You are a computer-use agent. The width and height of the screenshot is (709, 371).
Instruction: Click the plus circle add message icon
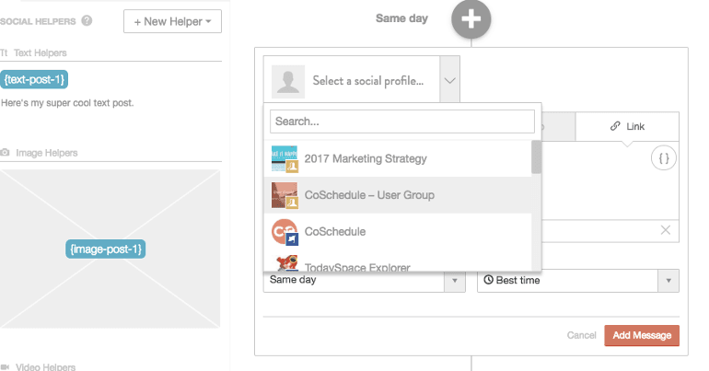point(471,19)
